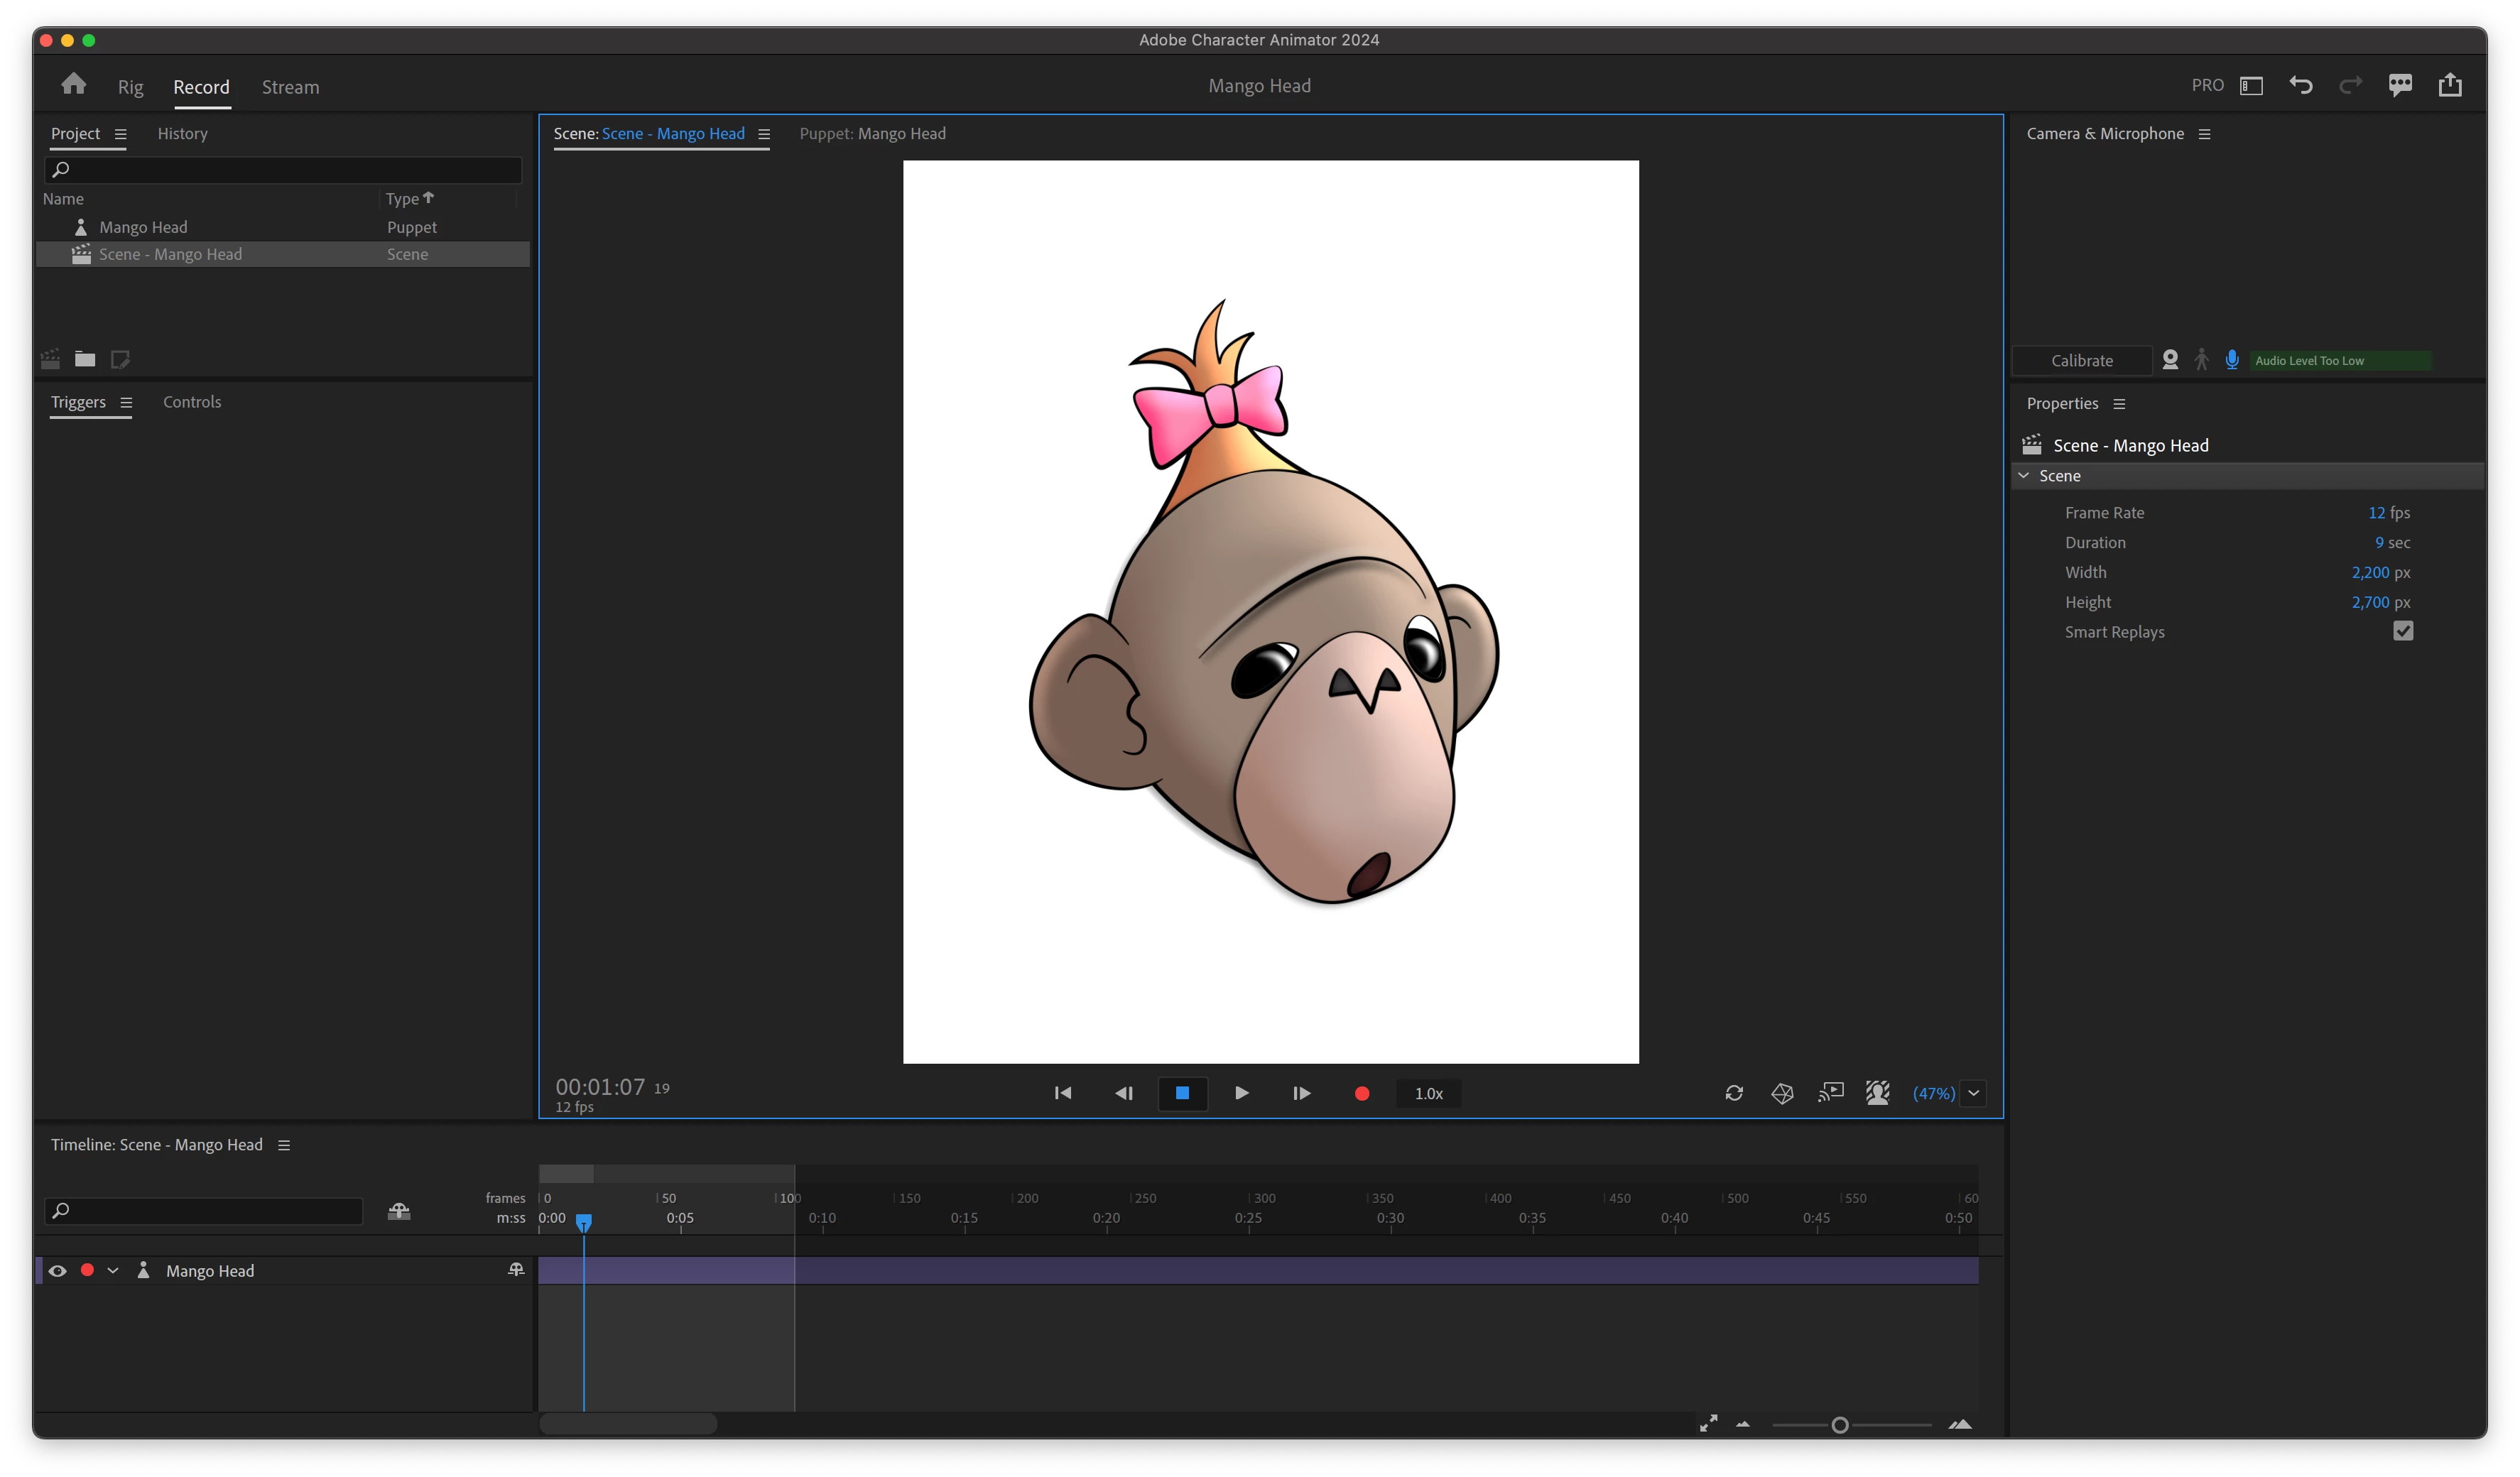The width and height of the screenshot is (2520, 1477).
Task: Hide the Mango Head track eye
Action: (x=57, y=1270)
